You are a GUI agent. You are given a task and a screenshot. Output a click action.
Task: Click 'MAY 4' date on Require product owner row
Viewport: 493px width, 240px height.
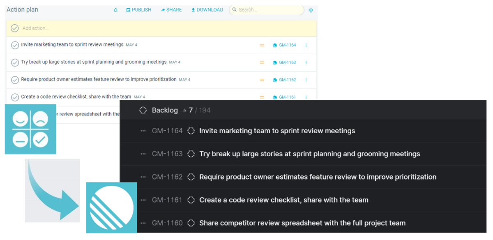(184, 80)
